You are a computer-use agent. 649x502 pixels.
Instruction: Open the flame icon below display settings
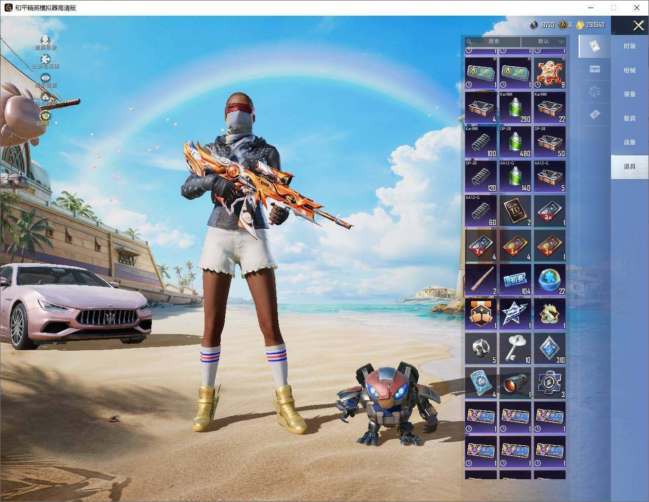pos(46,96)
